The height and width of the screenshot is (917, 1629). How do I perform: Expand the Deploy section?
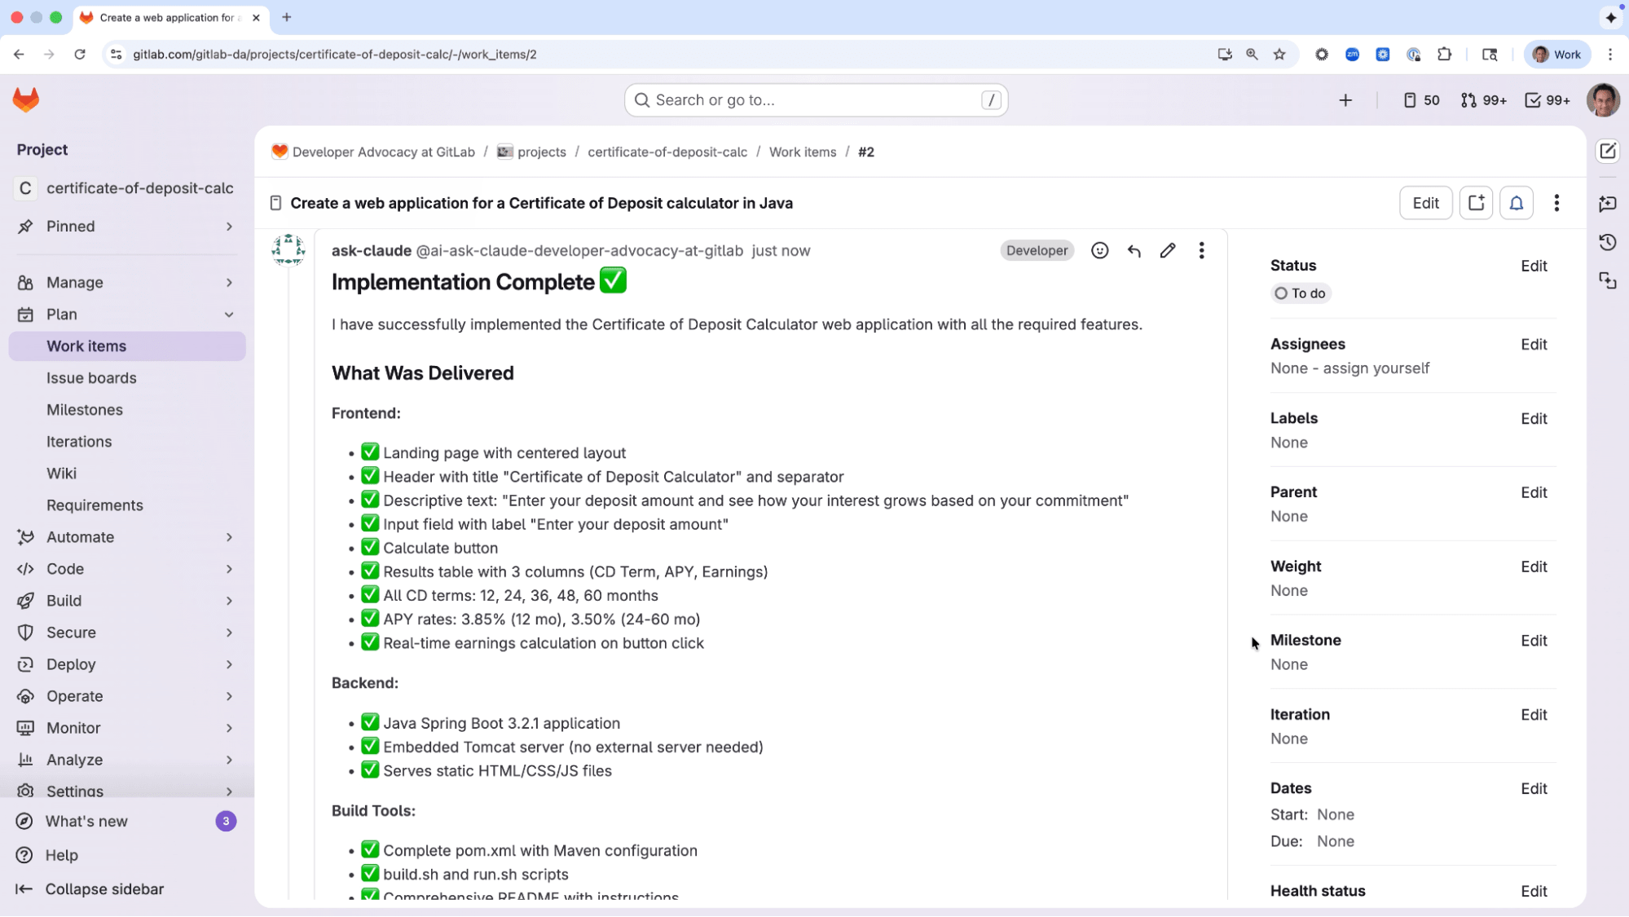[x=229, y=664]
